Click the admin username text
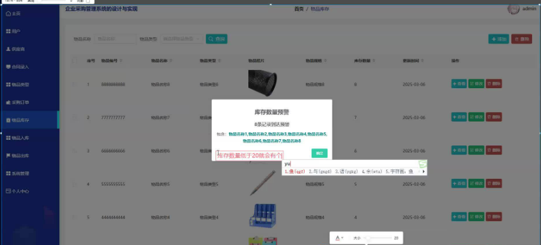Screen dimensions: 541x245 tap(529, 9)
